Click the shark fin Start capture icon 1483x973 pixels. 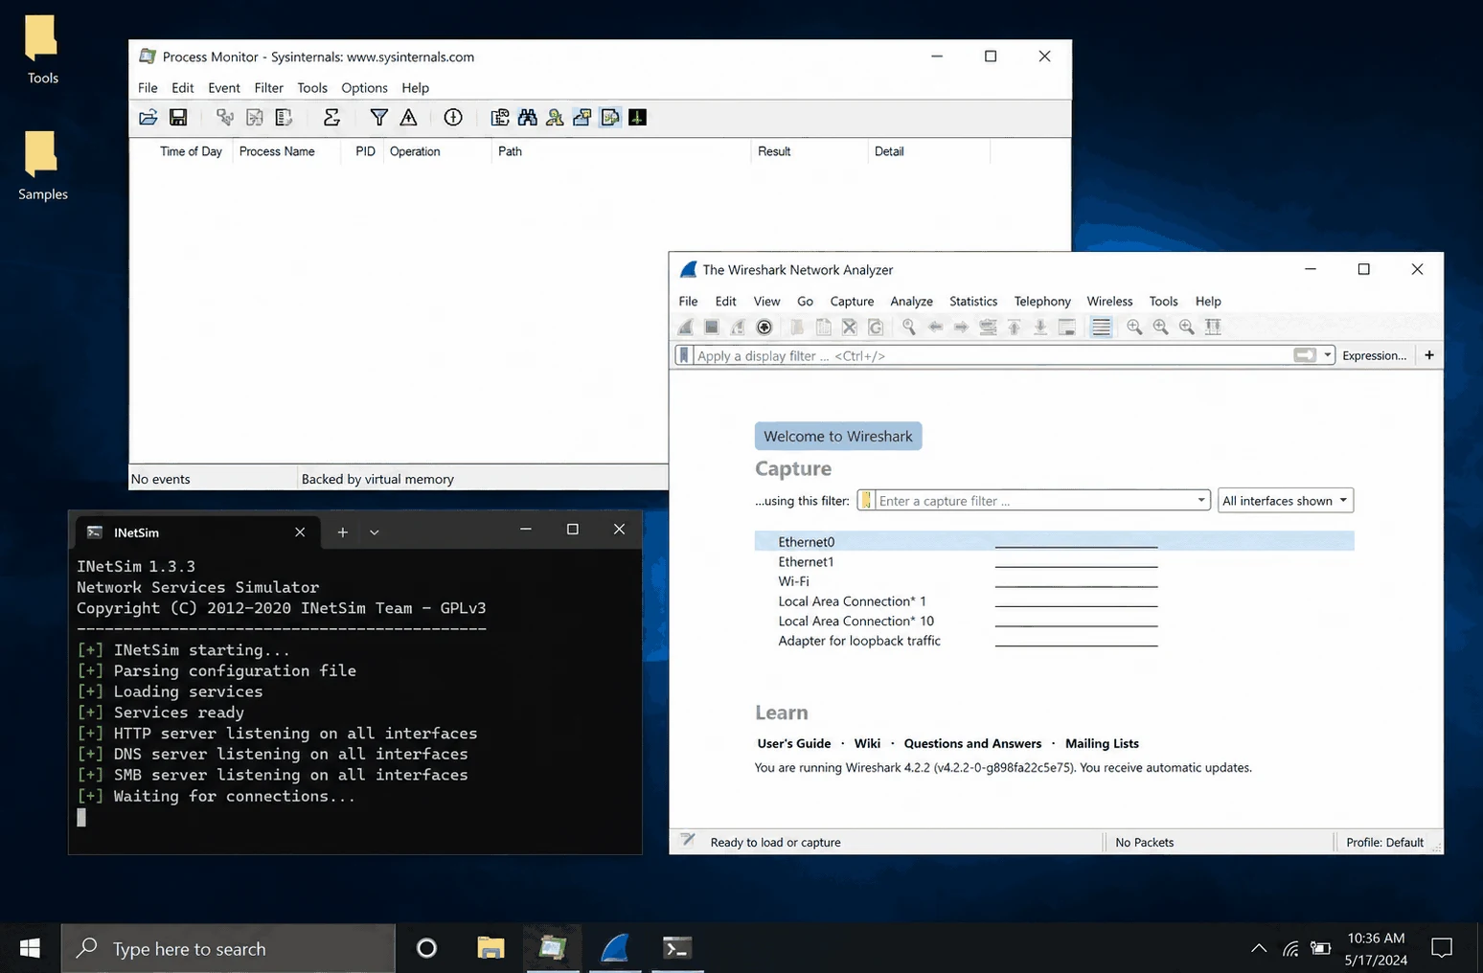click(x=686, y=327)
